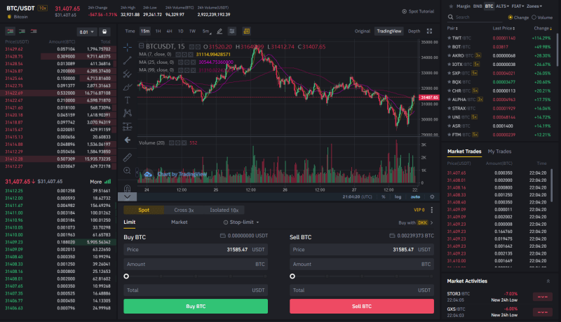Favorite the TWT/BTC pair star
This screenshot has height=322, width=561.
pyautogui.click(x=449, y=38)
